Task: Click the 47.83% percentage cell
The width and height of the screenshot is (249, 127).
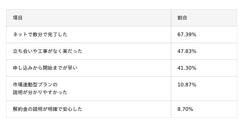Action: 187,51
